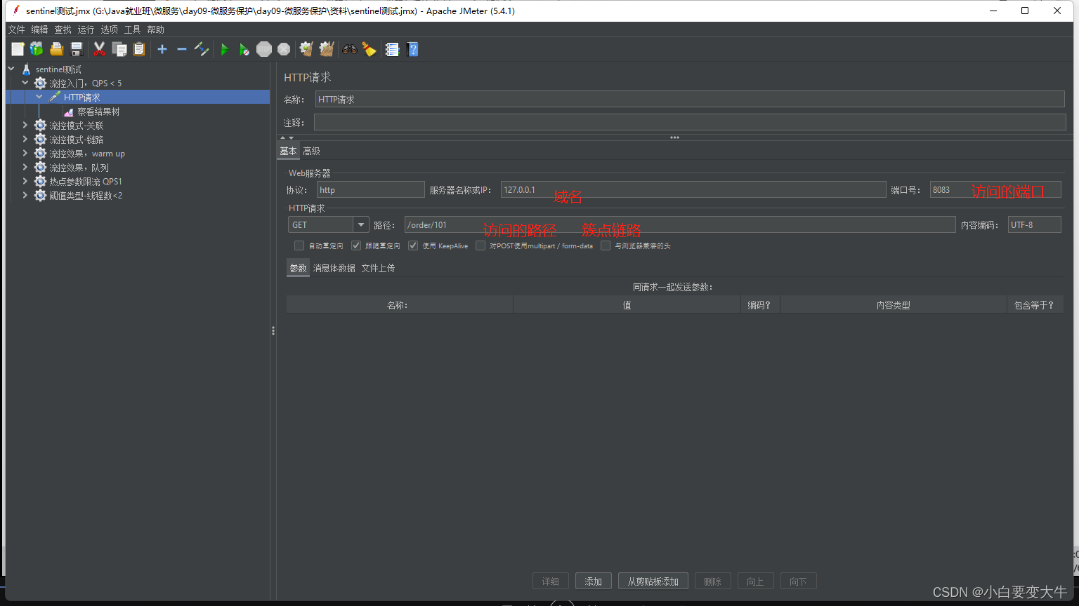Collapse the 流控入门，QPS < 5 thread group
Viewport: 1079px width, 606px height.
pyautogui.click(x=25, y=83)
